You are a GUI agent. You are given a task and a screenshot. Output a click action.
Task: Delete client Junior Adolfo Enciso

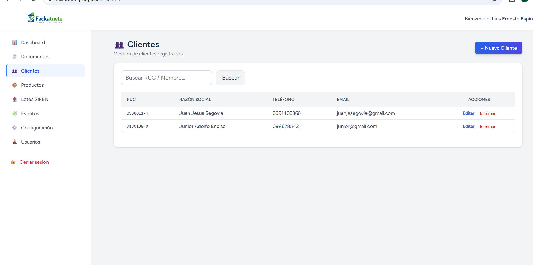[488, 127]
